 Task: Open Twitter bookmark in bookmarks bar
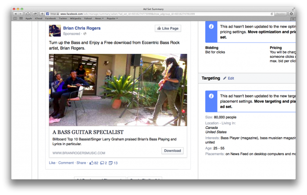63,18
